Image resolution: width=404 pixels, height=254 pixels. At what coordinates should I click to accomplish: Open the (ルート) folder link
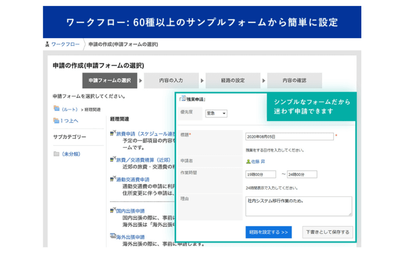click(69, 110)
